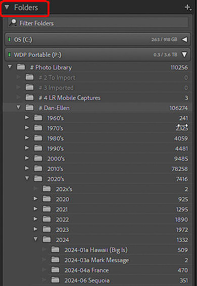Select the 2024-06 Sequoia folder name
Viewport: 197px width, 286px height.
87,280
